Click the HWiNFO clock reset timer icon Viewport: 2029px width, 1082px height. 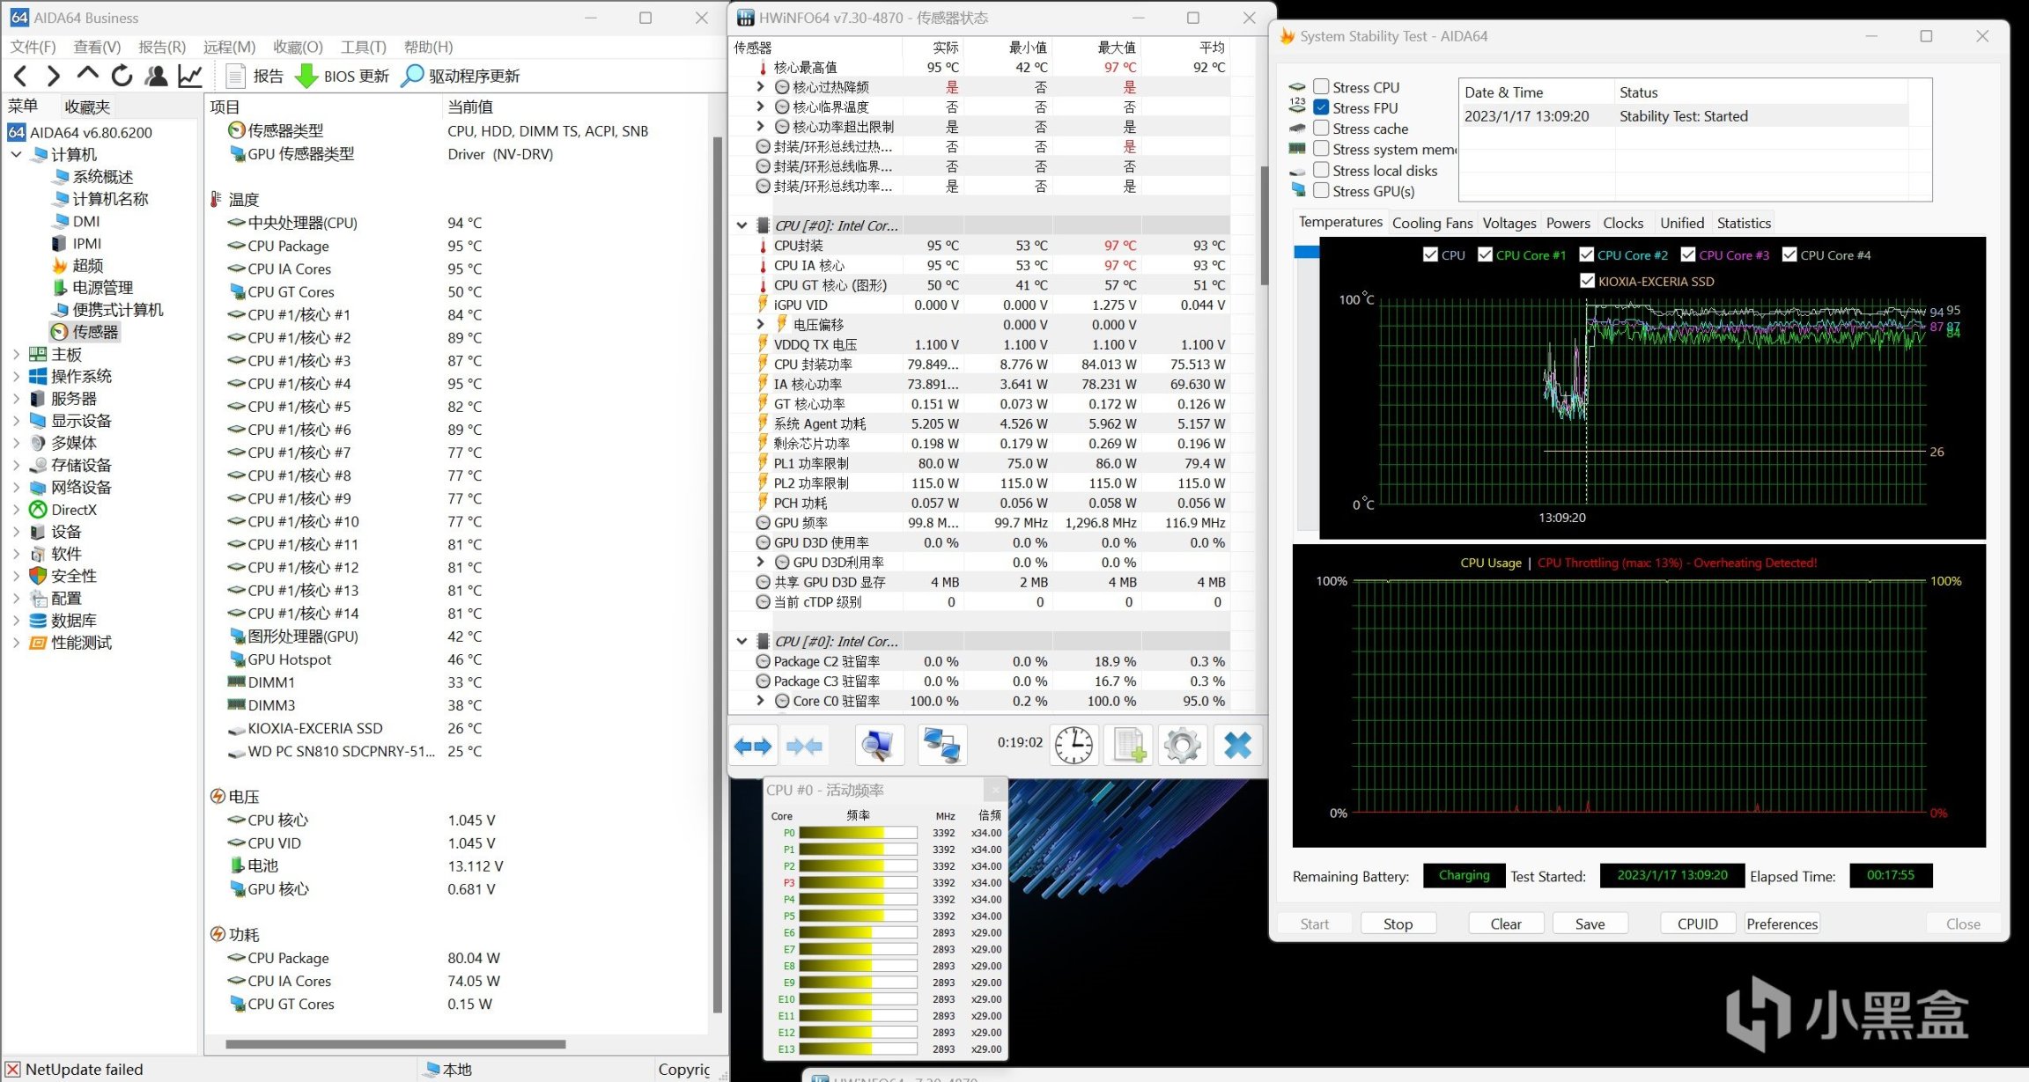click(1074, 746)
